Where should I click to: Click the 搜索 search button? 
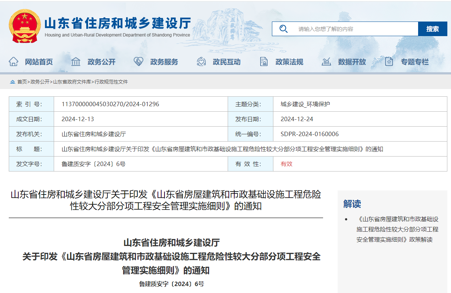433,28
